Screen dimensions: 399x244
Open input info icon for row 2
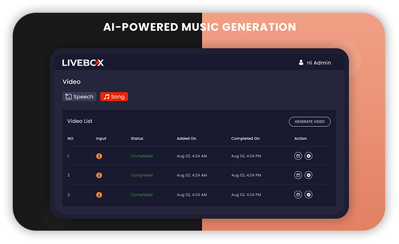99,175
